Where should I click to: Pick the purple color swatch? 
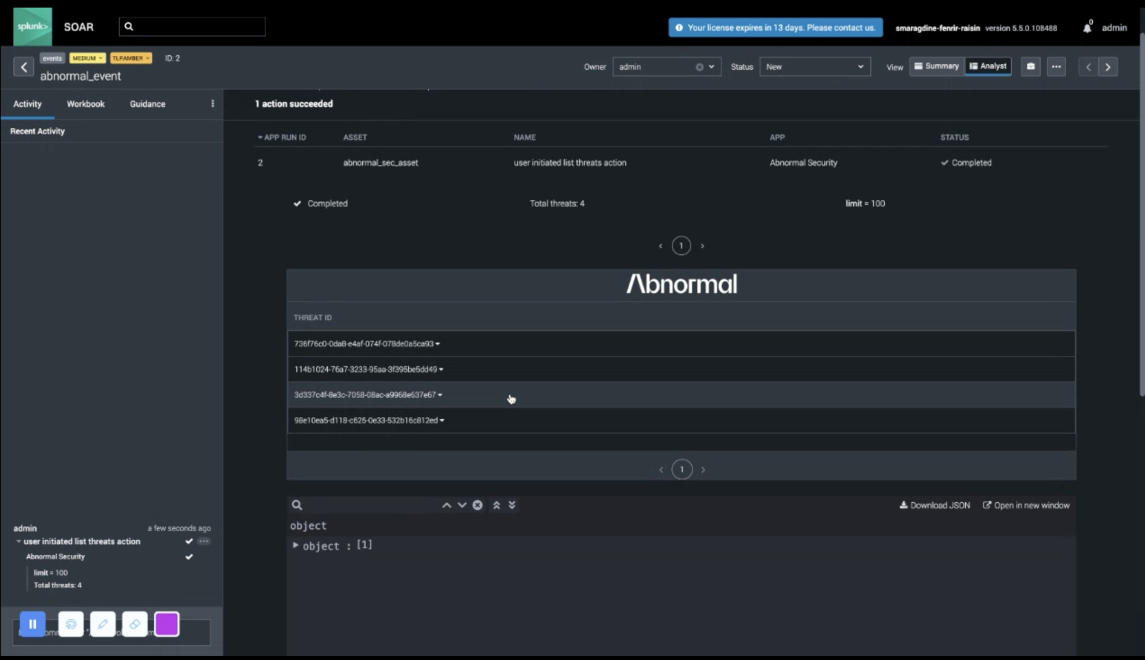point(167,624)
